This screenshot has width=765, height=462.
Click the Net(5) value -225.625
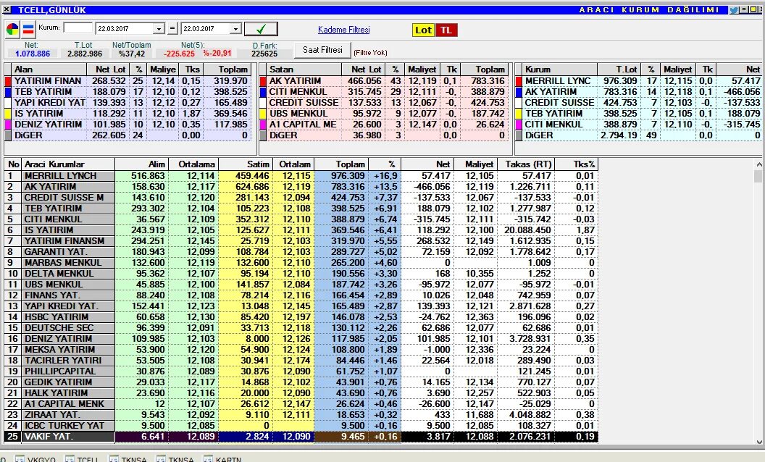pos(179,54)
